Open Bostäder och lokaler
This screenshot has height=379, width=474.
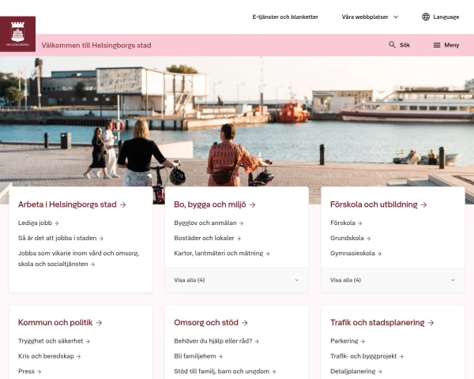coord(207,238)
